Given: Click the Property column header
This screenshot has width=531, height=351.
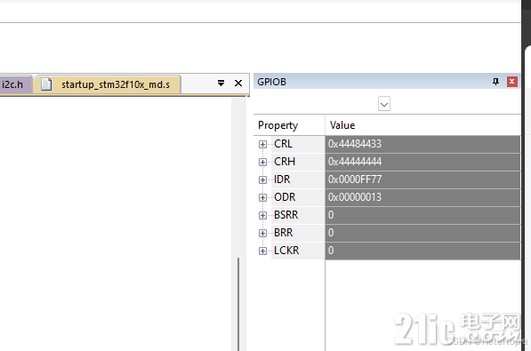Looking at the screenshot, I should pos(289,125).
